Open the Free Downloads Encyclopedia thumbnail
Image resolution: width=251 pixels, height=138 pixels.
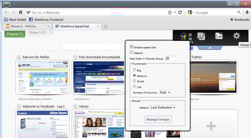click(x=98, y=77)
